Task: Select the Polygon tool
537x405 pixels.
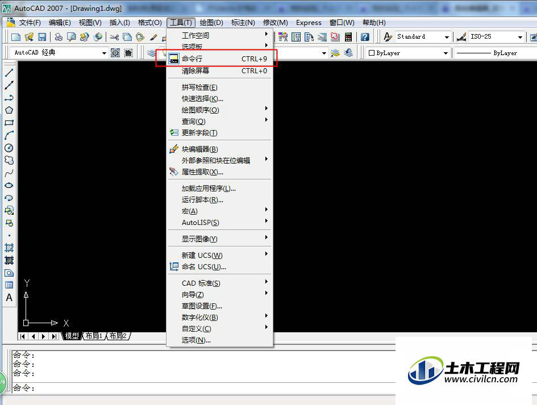Action: click(x=9, y=110)
